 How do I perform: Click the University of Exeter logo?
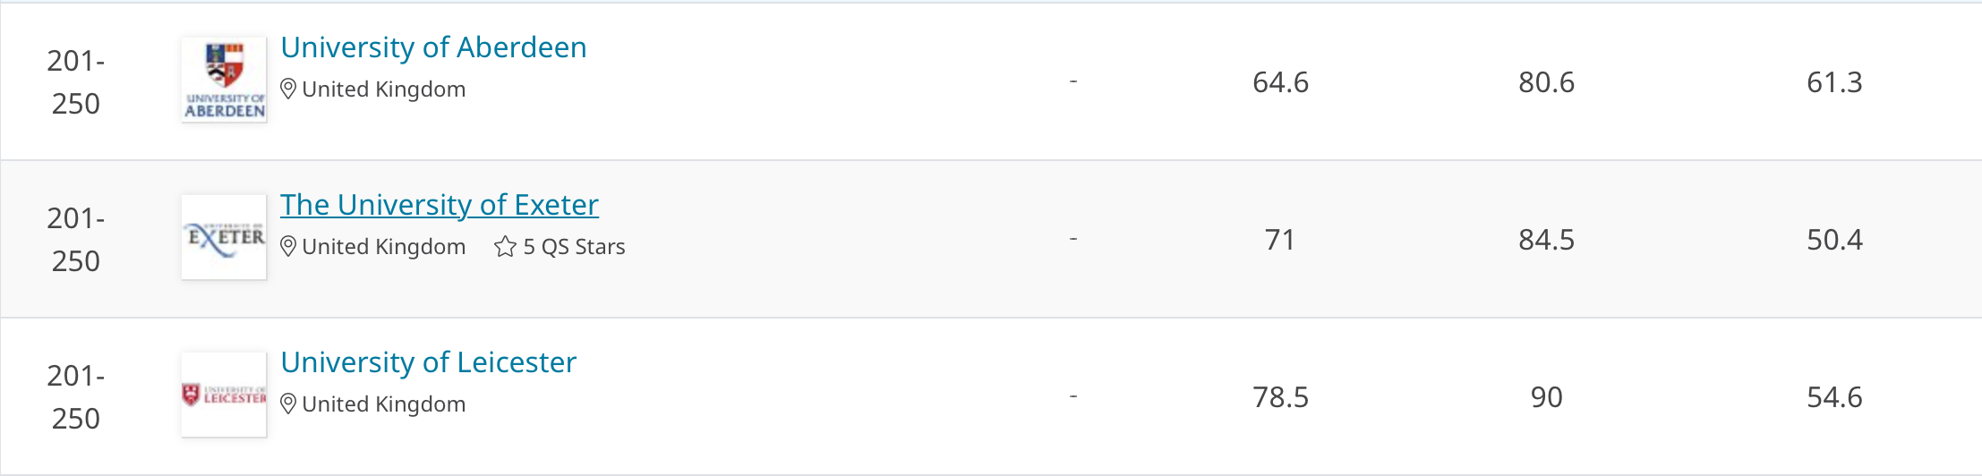click(224, 237)
